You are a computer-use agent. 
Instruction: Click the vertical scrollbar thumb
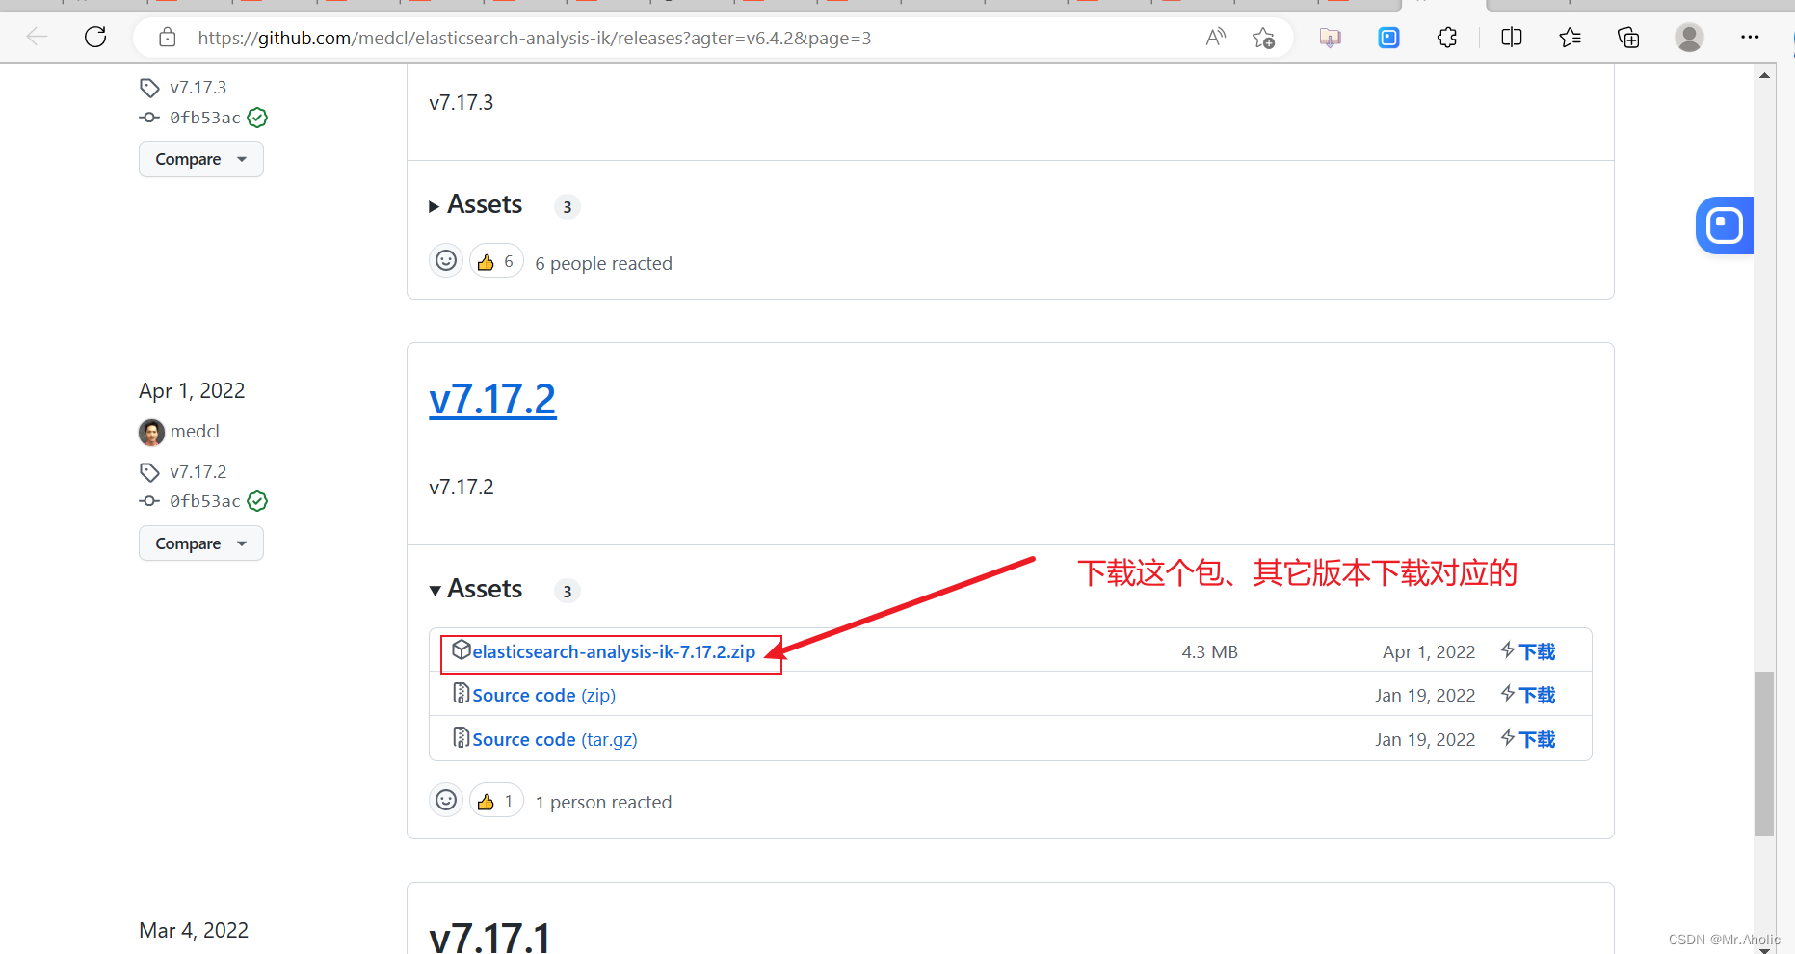click(1764, 754)
